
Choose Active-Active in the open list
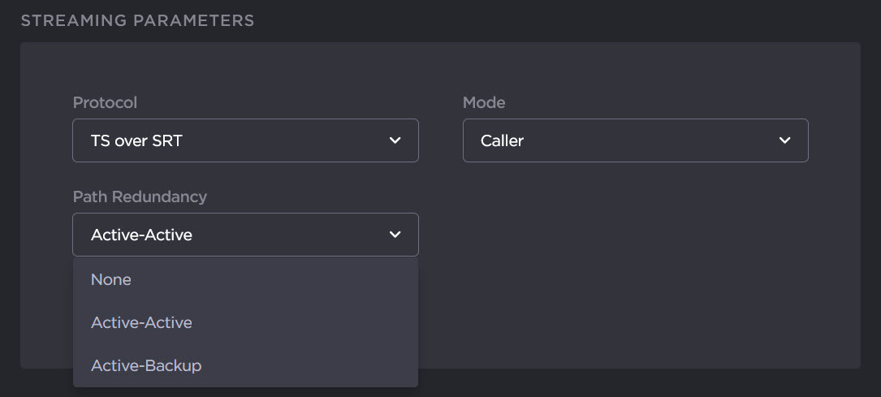point(141,322)
